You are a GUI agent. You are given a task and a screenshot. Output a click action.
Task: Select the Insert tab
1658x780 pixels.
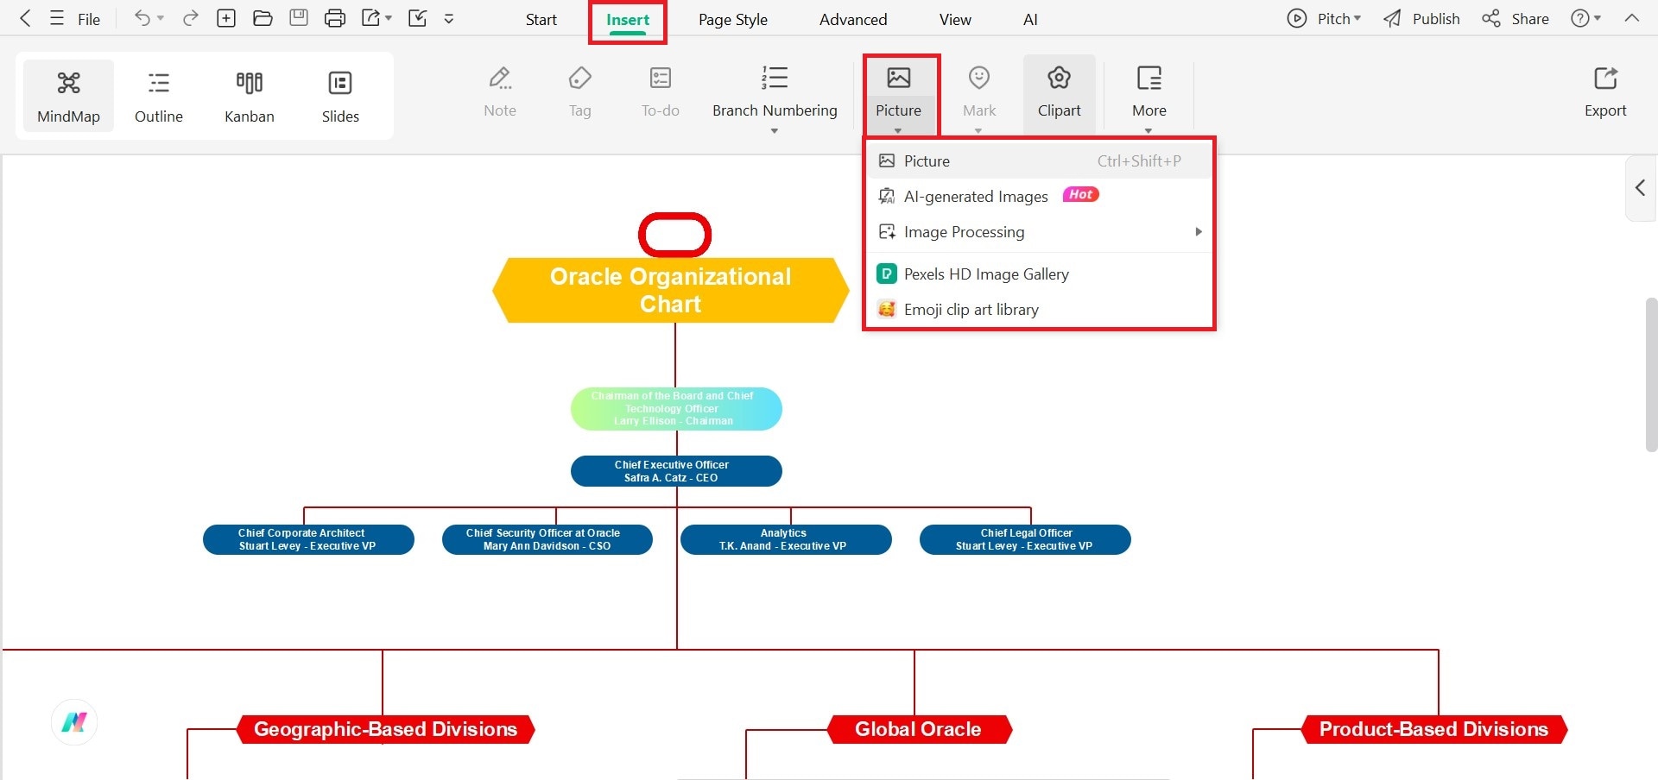(x=628, y=20)
